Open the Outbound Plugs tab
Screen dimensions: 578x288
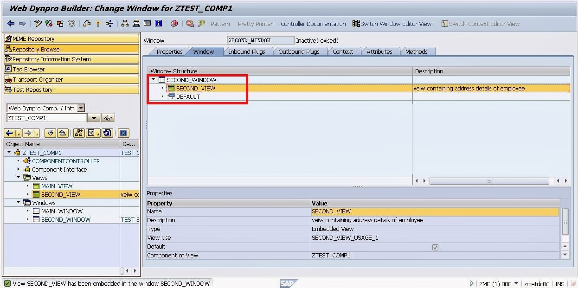click(x=299, y=51)
